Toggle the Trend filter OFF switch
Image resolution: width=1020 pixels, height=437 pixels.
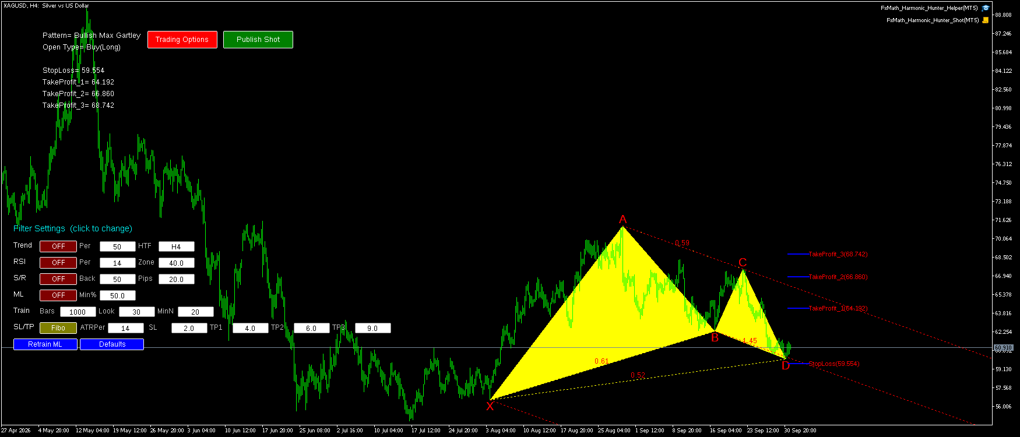(x=58, y=246)
